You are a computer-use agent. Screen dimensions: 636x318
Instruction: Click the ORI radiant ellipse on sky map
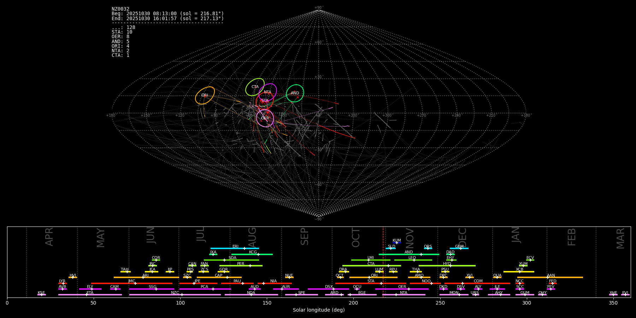point(205,95)
